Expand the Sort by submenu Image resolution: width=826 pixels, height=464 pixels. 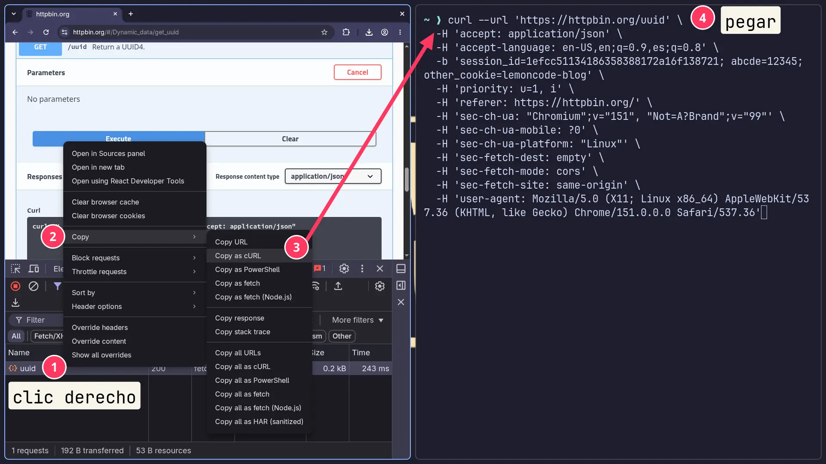(x=134, y=293)
